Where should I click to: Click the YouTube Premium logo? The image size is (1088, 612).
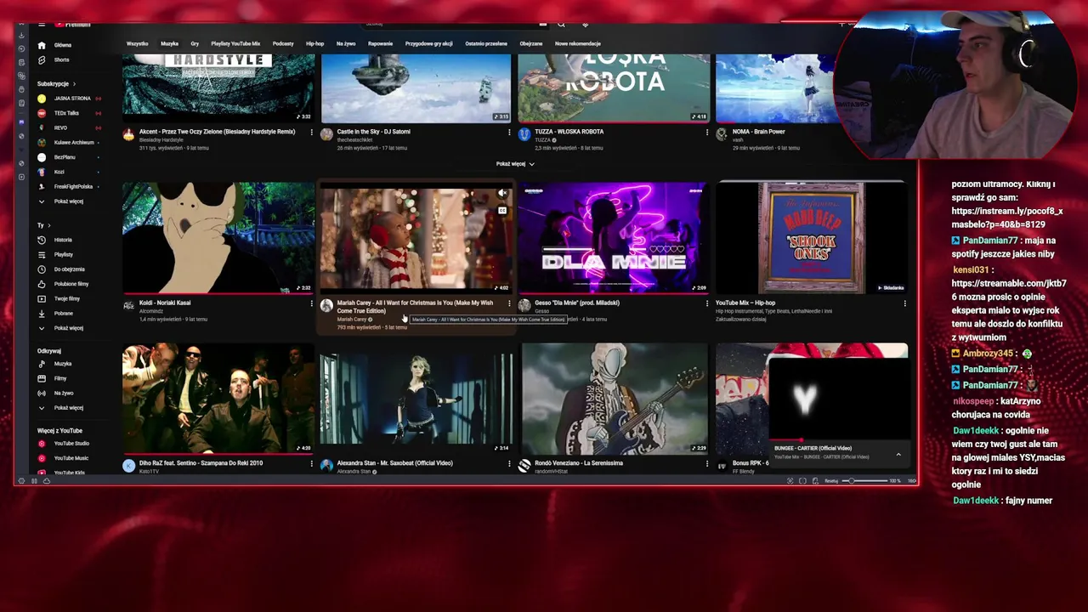click(71, 25)
